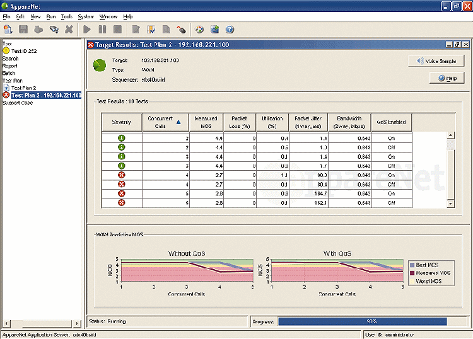Click the Stop toolbar button
The image size is (473, 339).
[117, 29]
